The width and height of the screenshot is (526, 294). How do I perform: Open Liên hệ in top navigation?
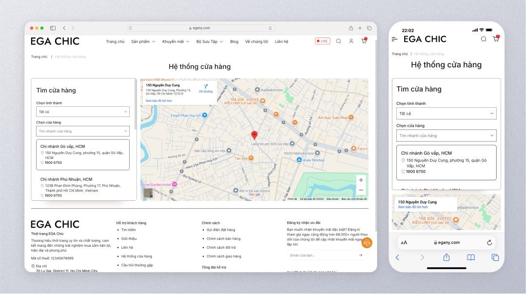tap(281, 41)
